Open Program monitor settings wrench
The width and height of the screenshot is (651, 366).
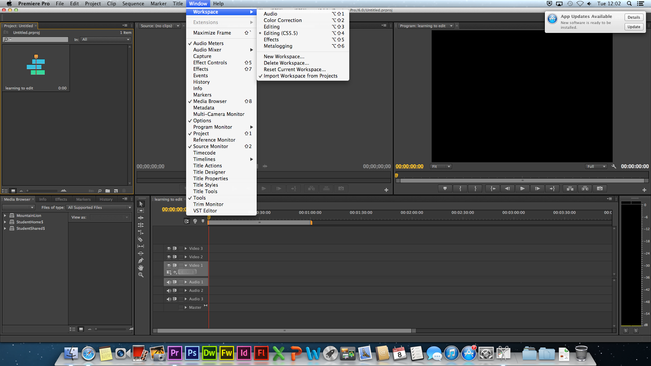click(614, 166)
